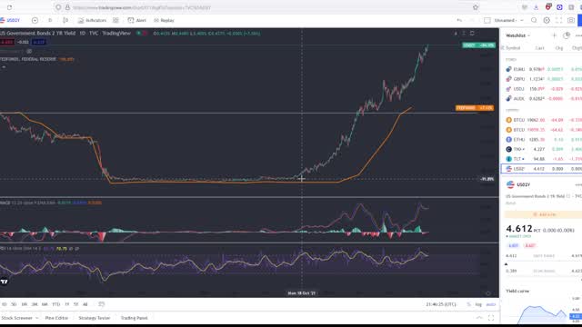Sort watchlist by Symbol column
The height and width of the screenshot is (327, 582).
pos(513,48)
